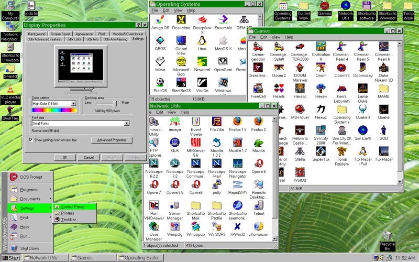Open the Font size dropdown
This screenshot has width=419, height=262.
pos(127,123)
